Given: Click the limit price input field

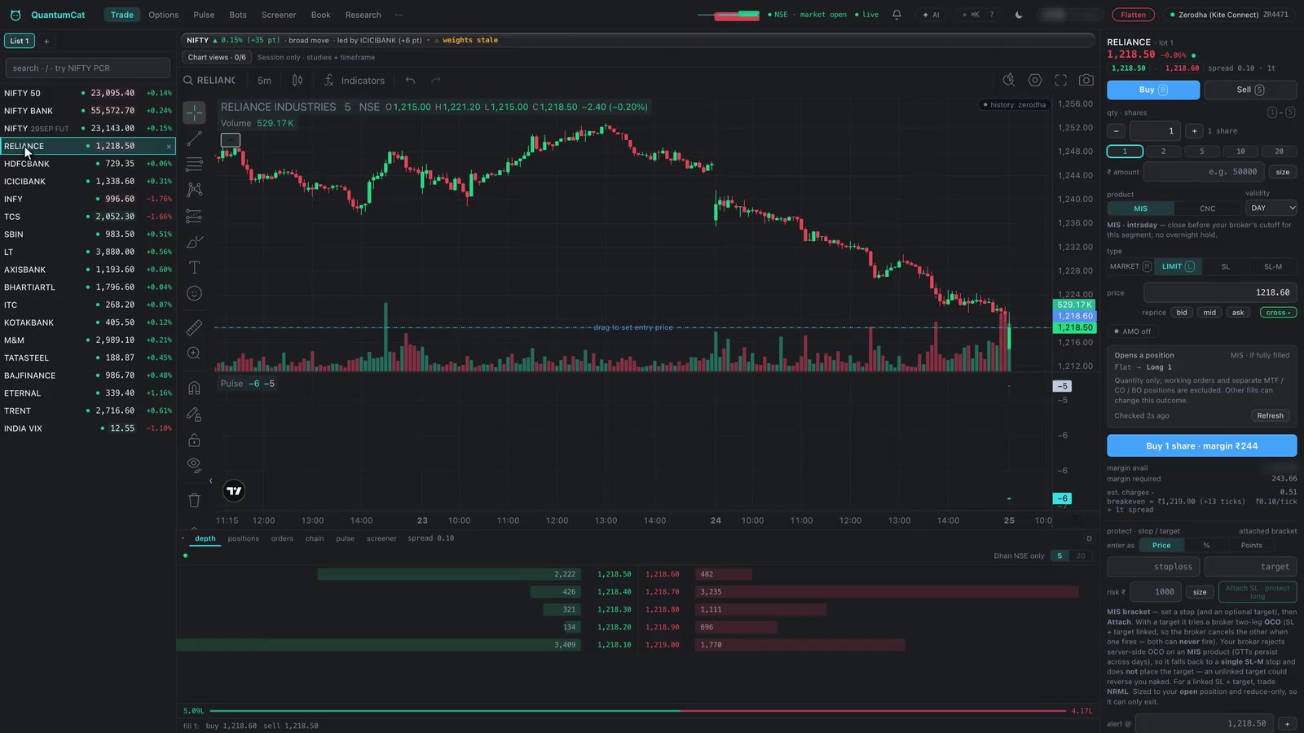Looking at the screenshot, I should [x=1219, y=292].
